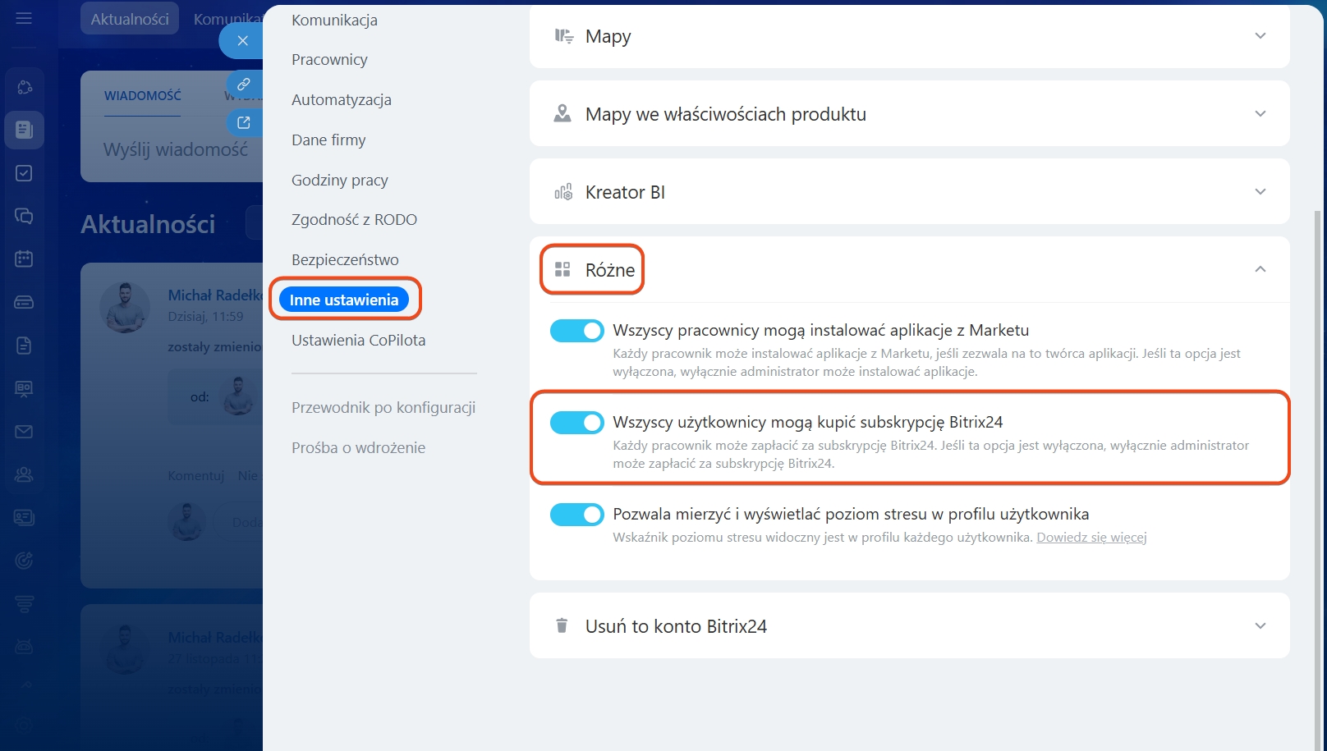
Task: Click the Wyślij wiadomość message field
Action: pyautogui.click(x=175, y=149)
